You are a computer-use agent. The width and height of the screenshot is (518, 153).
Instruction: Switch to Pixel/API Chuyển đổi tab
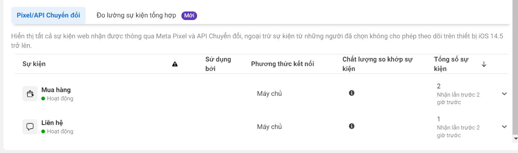[49, 15]
